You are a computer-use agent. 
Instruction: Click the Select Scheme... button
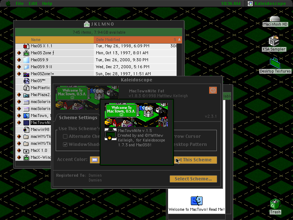tap(193, 179)
